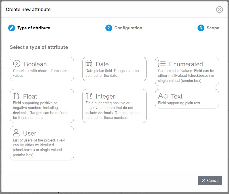Jump to Scope step number 3
The width and height of the screenshot is (229, 194).
[x=201, y=28]
